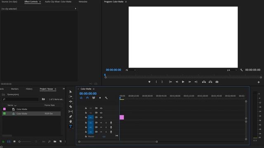Select the Type tool
The height and width of the screenshot is (148, 264).
tap(71, 126)
